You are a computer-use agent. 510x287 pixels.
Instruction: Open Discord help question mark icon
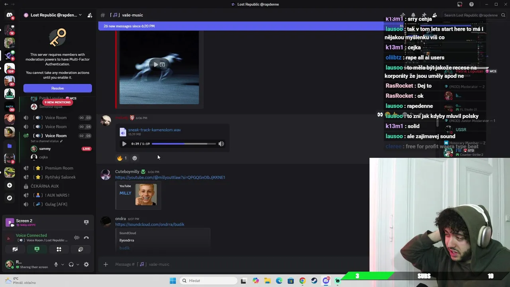point(471,4)
